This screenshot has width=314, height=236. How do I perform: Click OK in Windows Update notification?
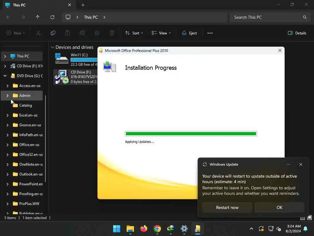click(279, 207)
